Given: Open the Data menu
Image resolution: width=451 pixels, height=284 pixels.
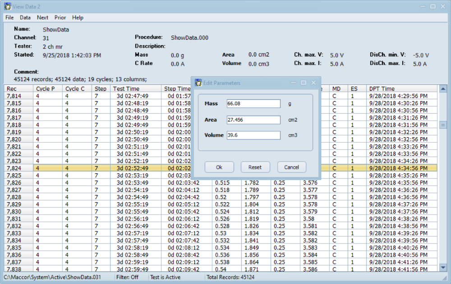Looking at the screenshot, I should tap(25, 18).
